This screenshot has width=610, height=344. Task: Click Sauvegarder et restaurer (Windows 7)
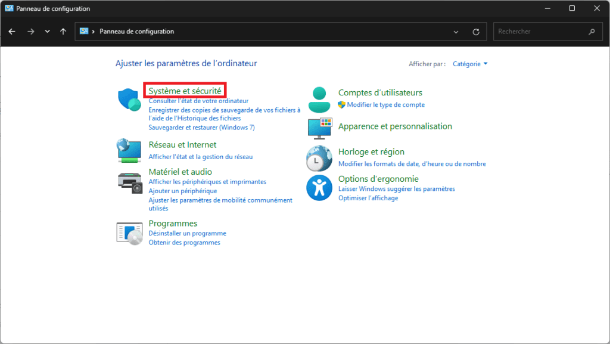(201, 127)
